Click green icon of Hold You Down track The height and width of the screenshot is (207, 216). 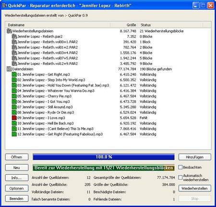(14, 85)
